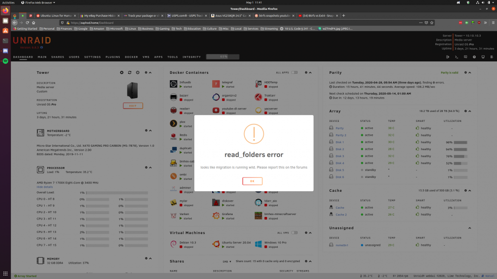Open the SMB shares dropdown
Viewport: 497px width, 279px height.
[227, 261]
